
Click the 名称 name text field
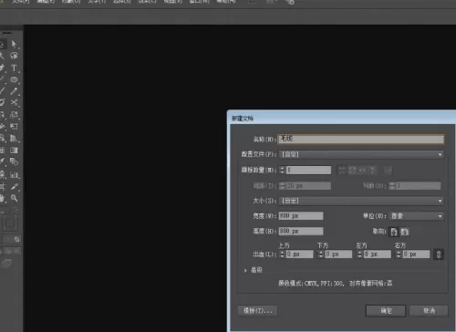[x=361, y=139]
